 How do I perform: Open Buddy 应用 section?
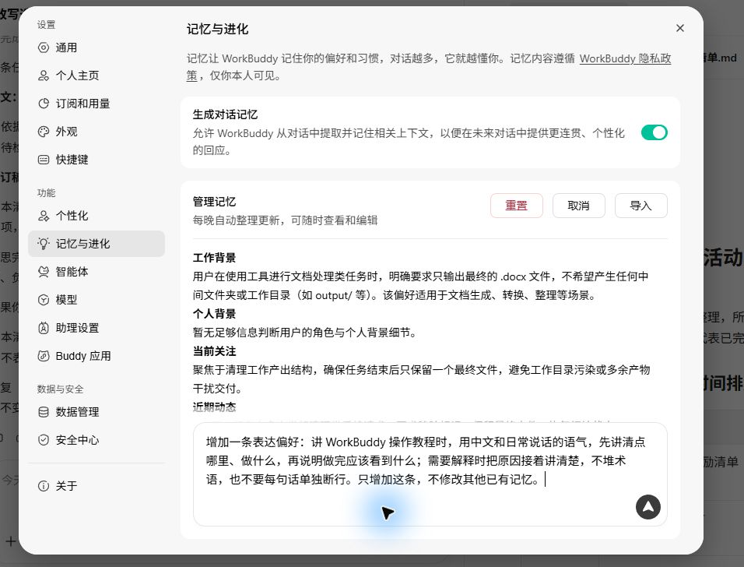point(97,356)
